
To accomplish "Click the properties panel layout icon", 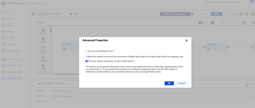I will (247, 84).
